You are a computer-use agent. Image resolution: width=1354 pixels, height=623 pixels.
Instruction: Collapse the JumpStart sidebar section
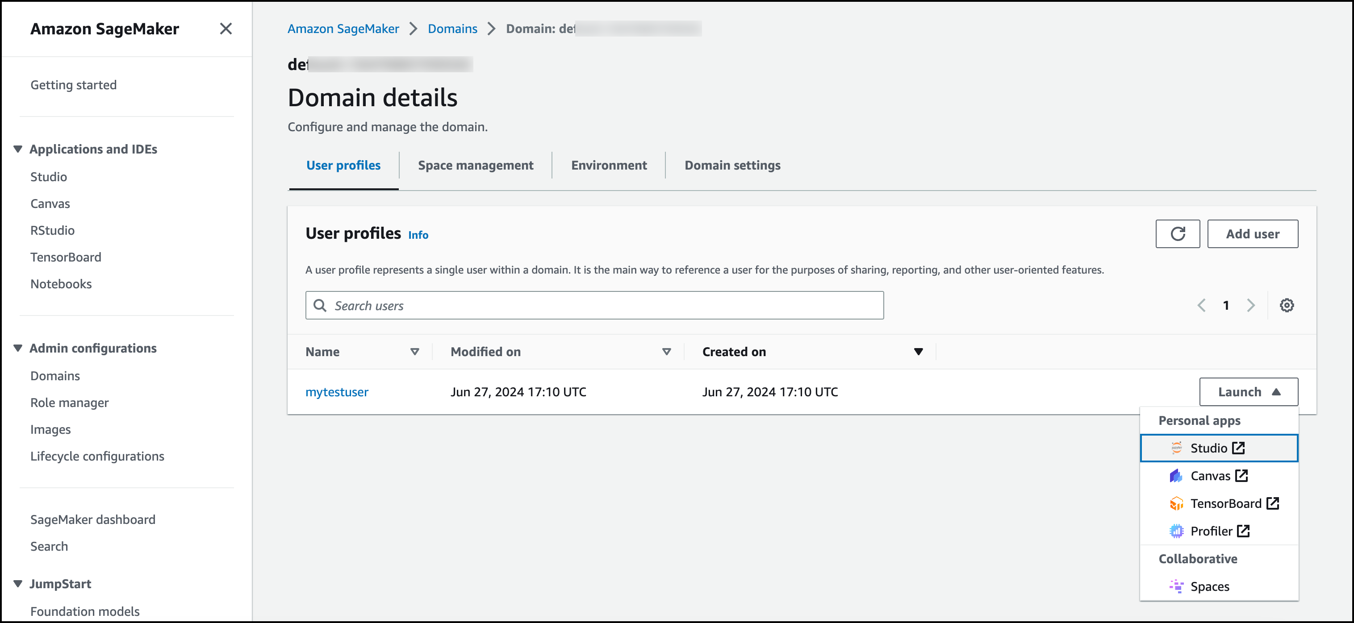click(x=18, y=584)
